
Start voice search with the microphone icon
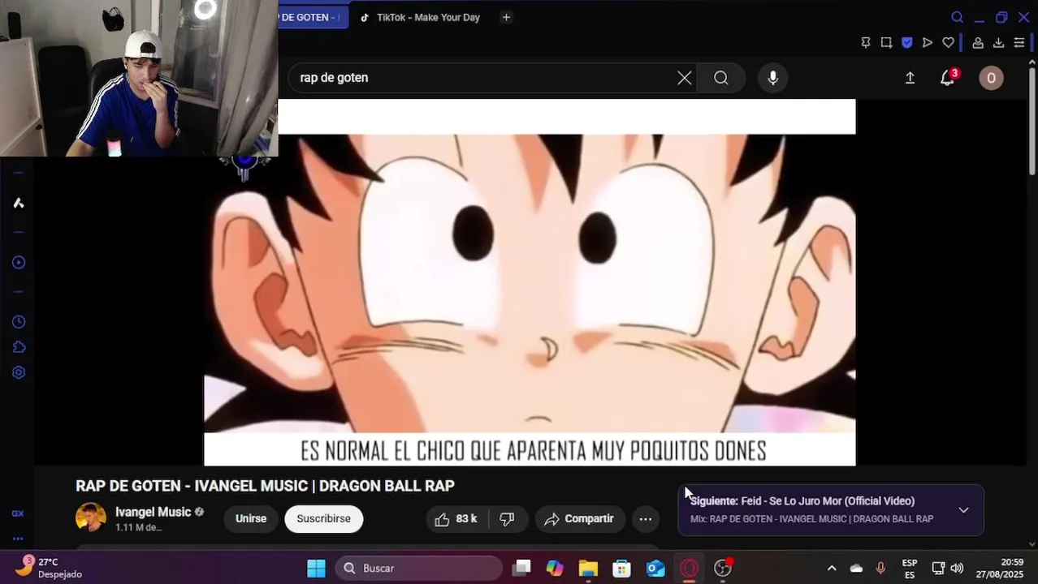tap(773, 78)
